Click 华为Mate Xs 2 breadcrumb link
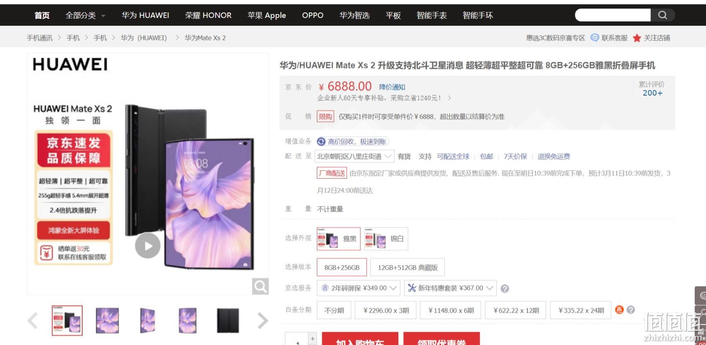 (205, 38)
